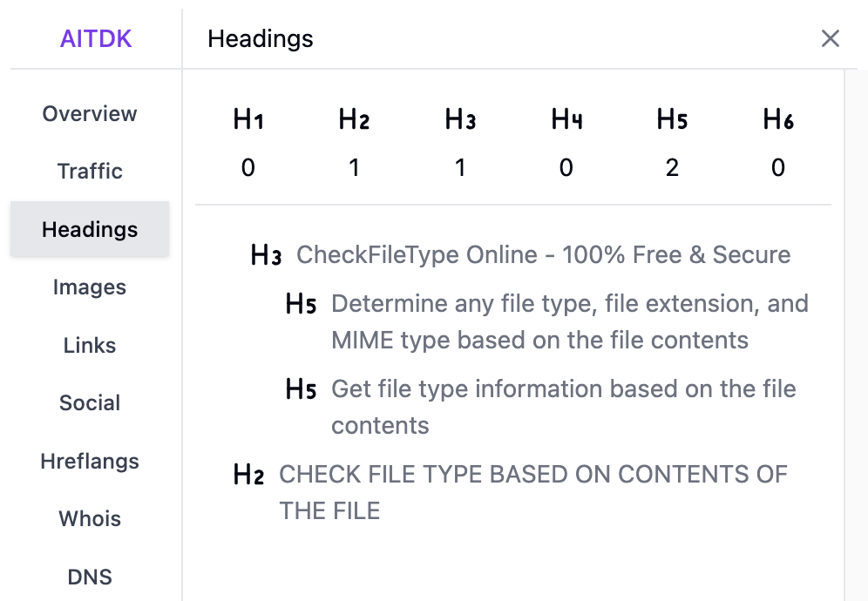This screenshot has width=868, height=601.
Task: Click the H6 count icon
Action: [778, 120]
